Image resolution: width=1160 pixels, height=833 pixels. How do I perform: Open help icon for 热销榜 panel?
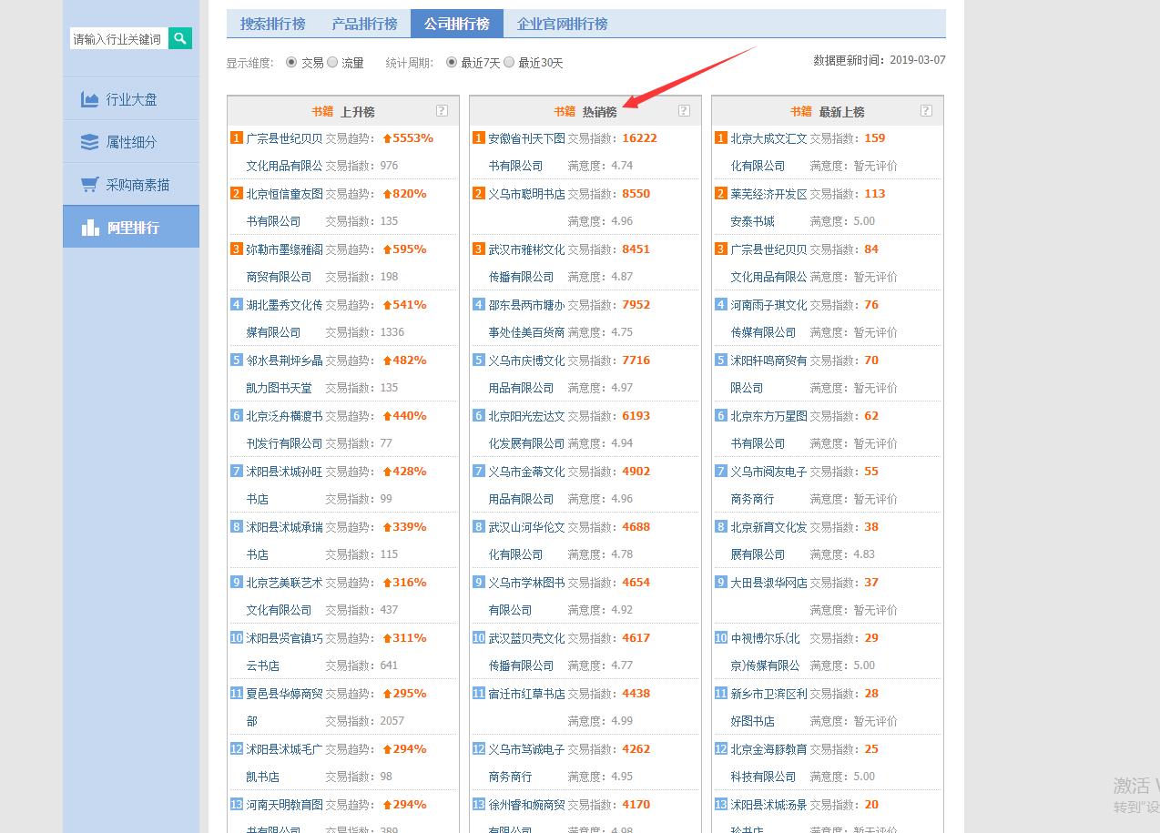(x=684, y=111)
